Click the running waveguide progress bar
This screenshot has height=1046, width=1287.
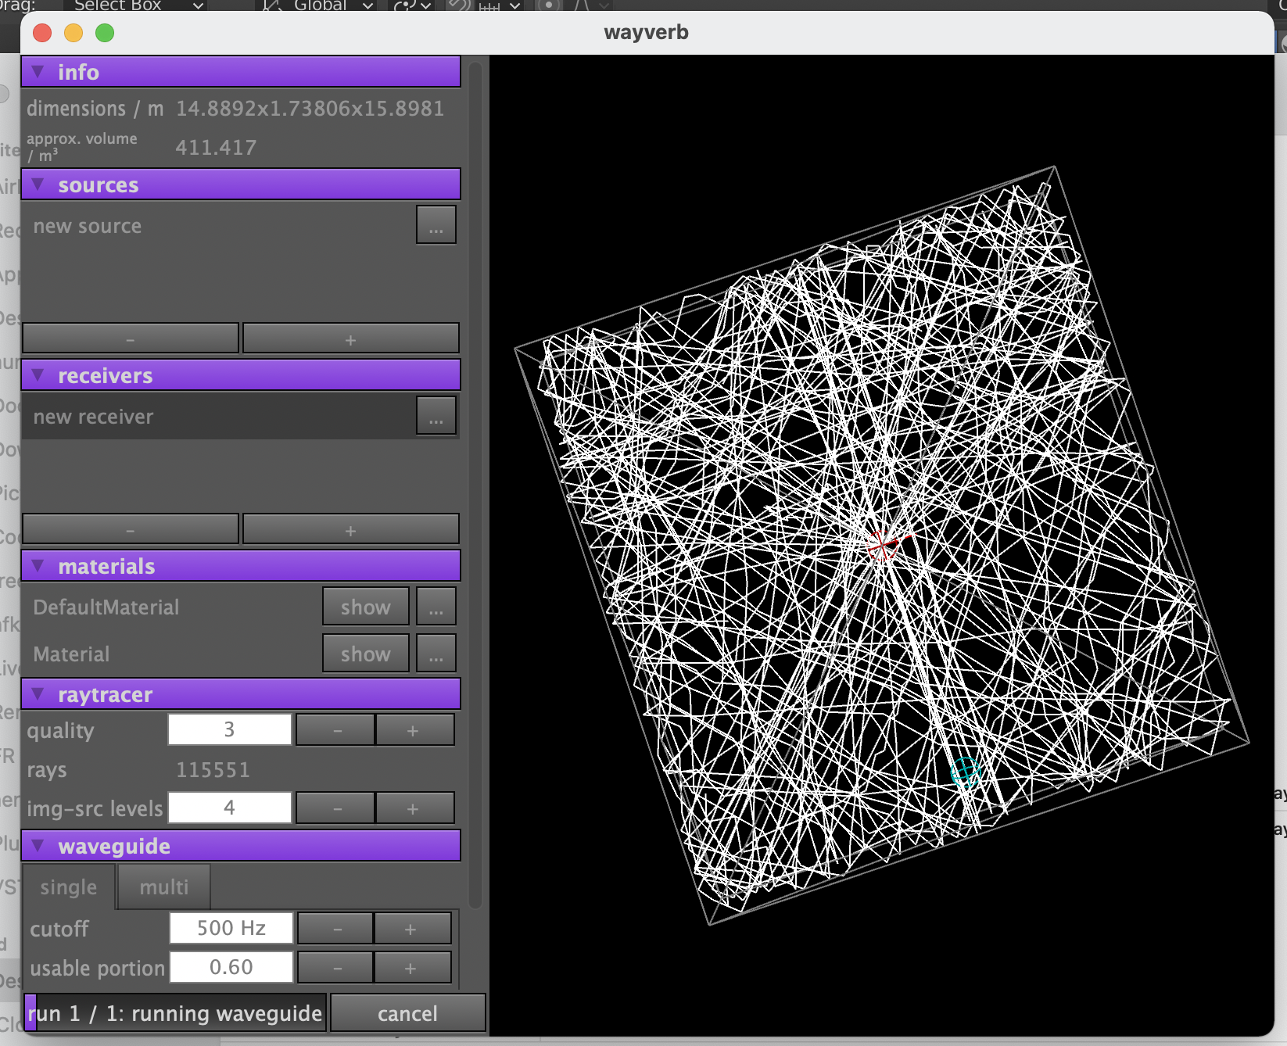point(174,1014)
